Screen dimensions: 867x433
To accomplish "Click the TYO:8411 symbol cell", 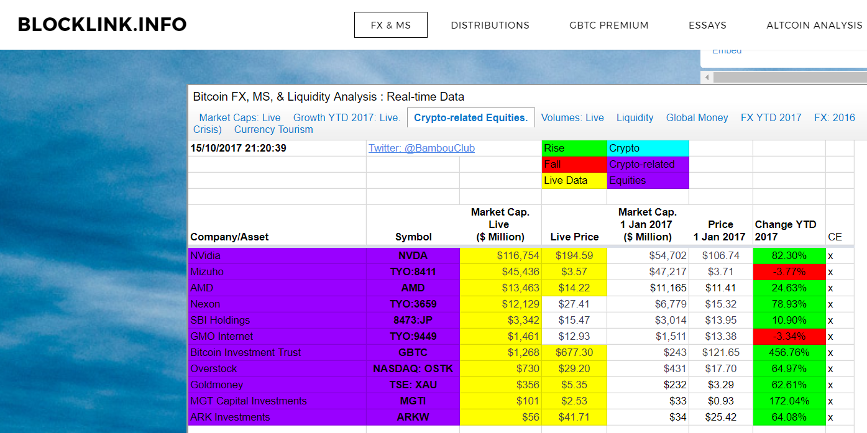I will point(413,271).
